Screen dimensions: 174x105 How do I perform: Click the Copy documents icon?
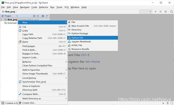(x=20, y=30)
